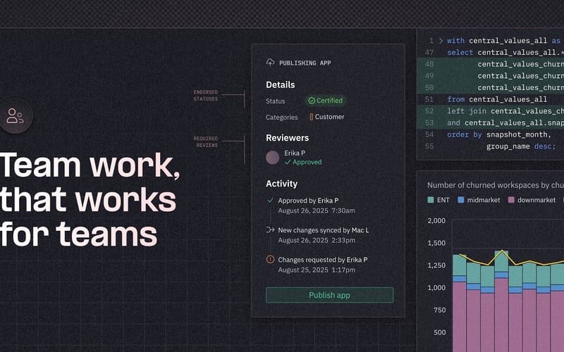The width and height of the screenshot is (564, 352).
Task: Click the August 26, 2025 7:30am timestamp
Action: (317, 210)
